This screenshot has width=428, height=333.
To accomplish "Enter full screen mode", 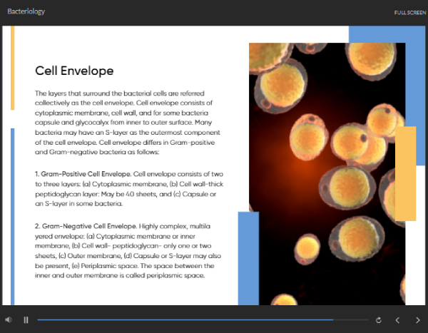I will point(409,13).
